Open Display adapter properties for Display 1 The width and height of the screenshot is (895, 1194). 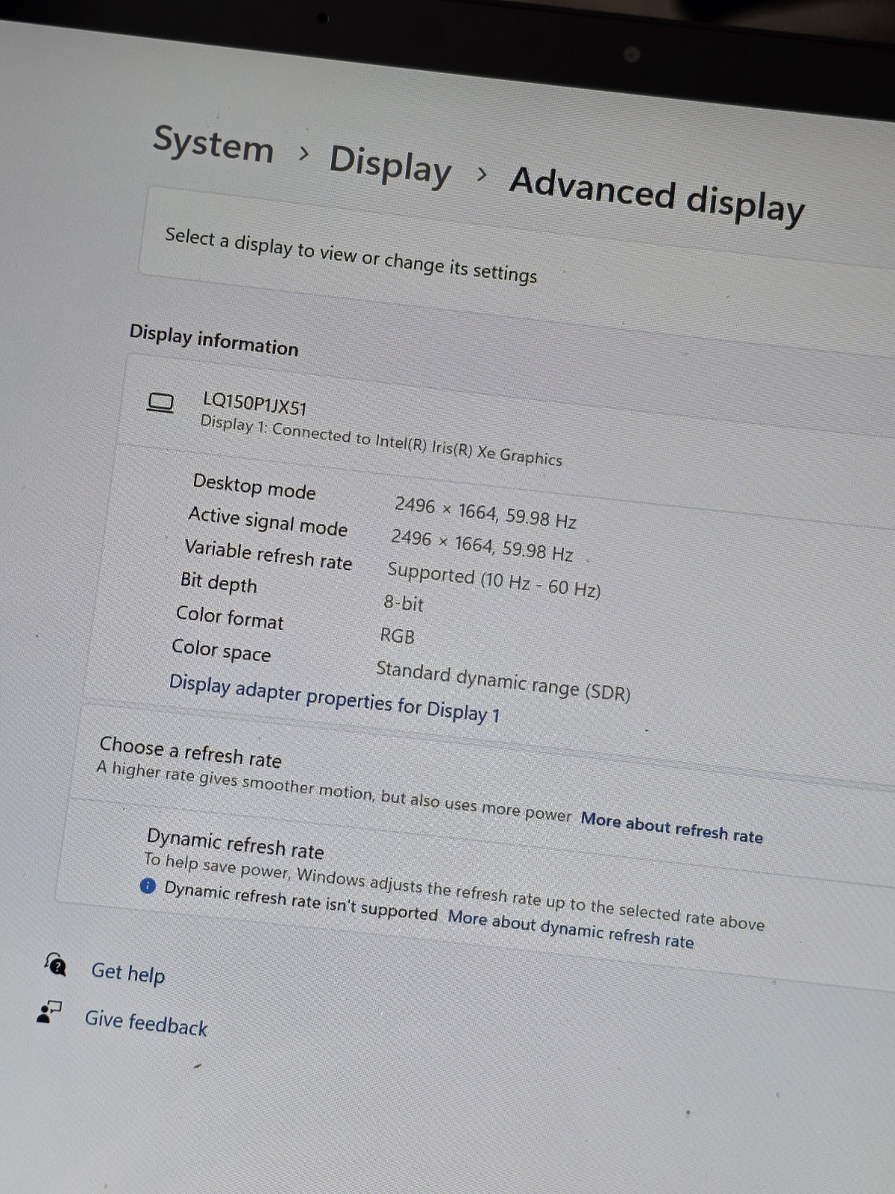pos(334,698)
